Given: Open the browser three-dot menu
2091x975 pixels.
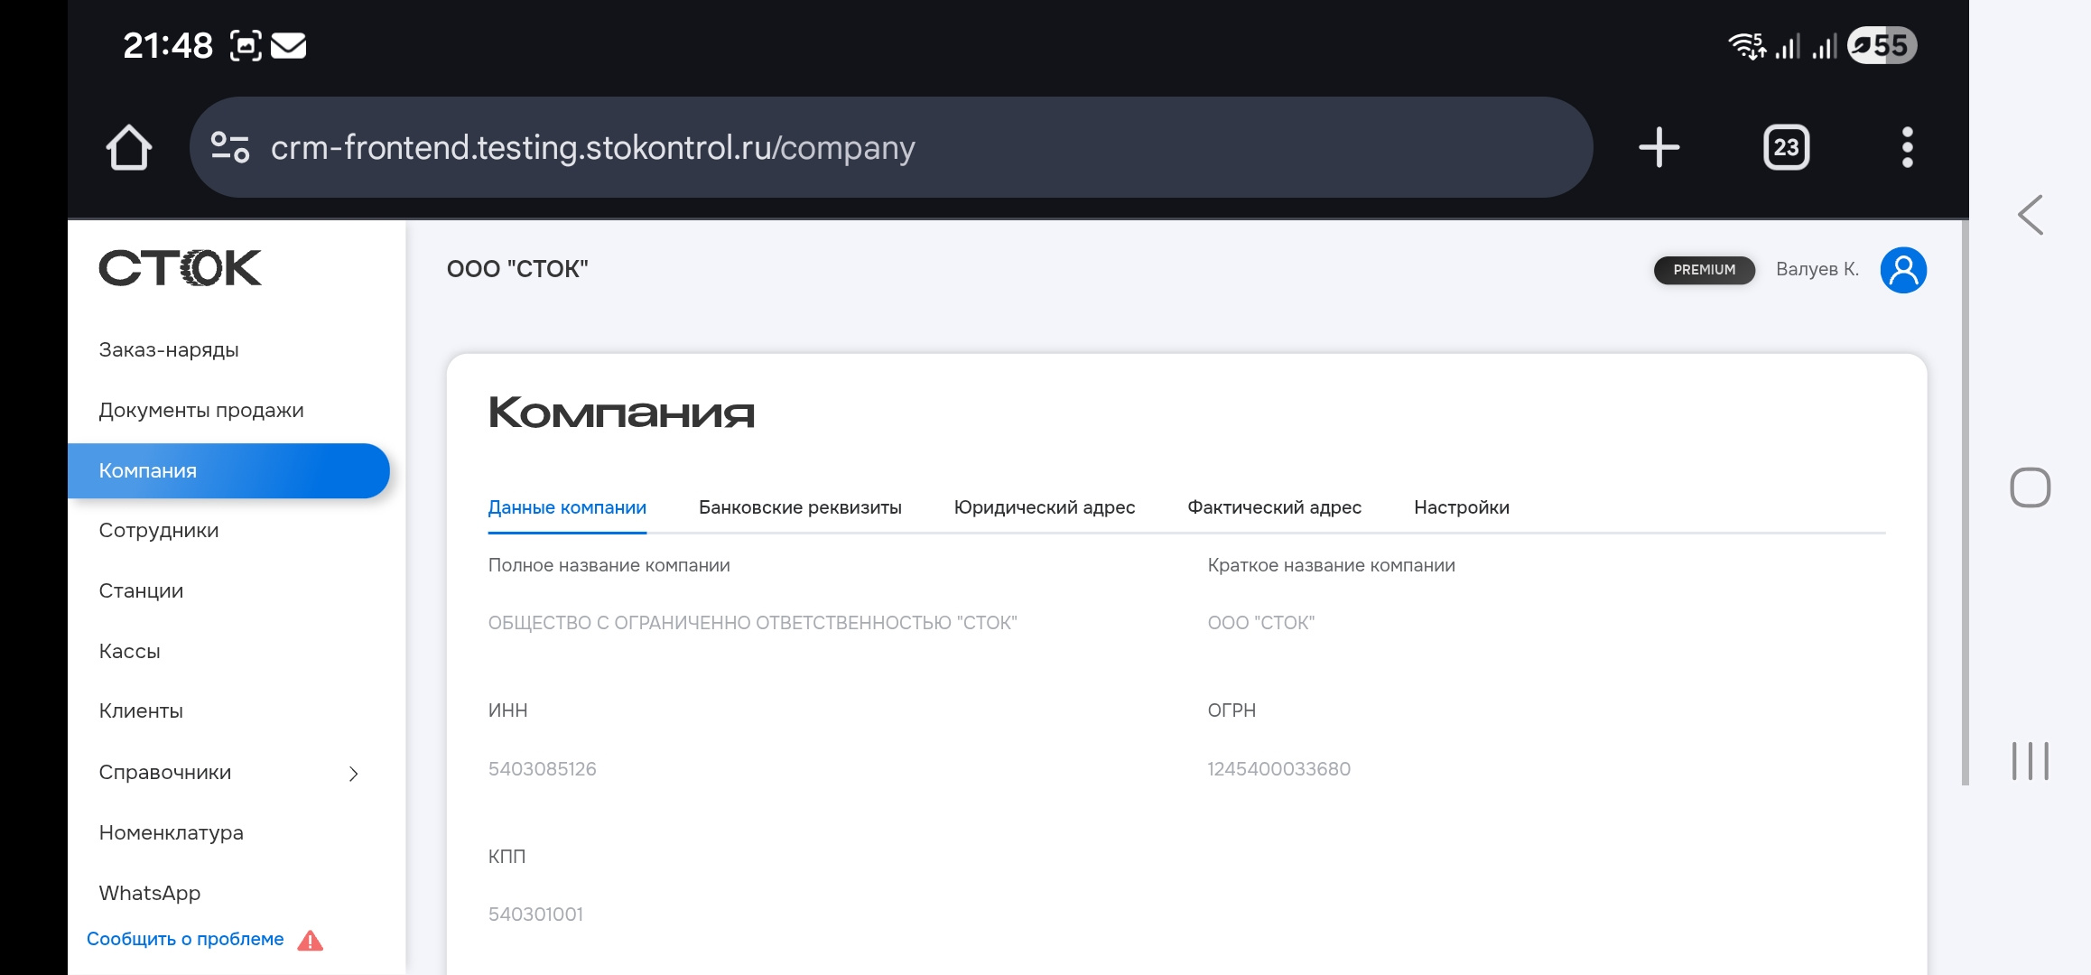Looking at the screenshot, I should [1907, 147].
